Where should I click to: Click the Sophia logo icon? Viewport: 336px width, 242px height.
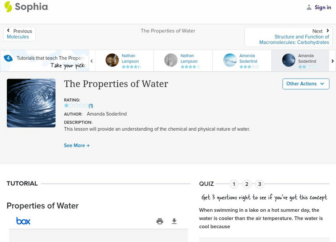tap(8, 7)
